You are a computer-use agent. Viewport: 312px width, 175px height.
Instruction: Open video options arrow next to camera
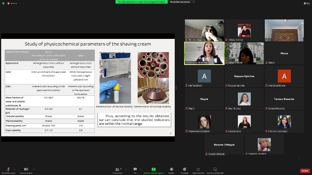coord(34,169)
